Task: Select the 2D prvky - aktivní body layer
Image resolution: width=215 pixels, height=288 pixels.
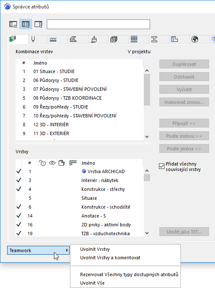Action: pos(80,225)
